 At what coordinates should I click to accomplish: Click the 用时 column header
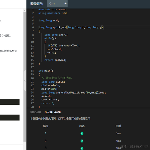click(x=118, y=126)
